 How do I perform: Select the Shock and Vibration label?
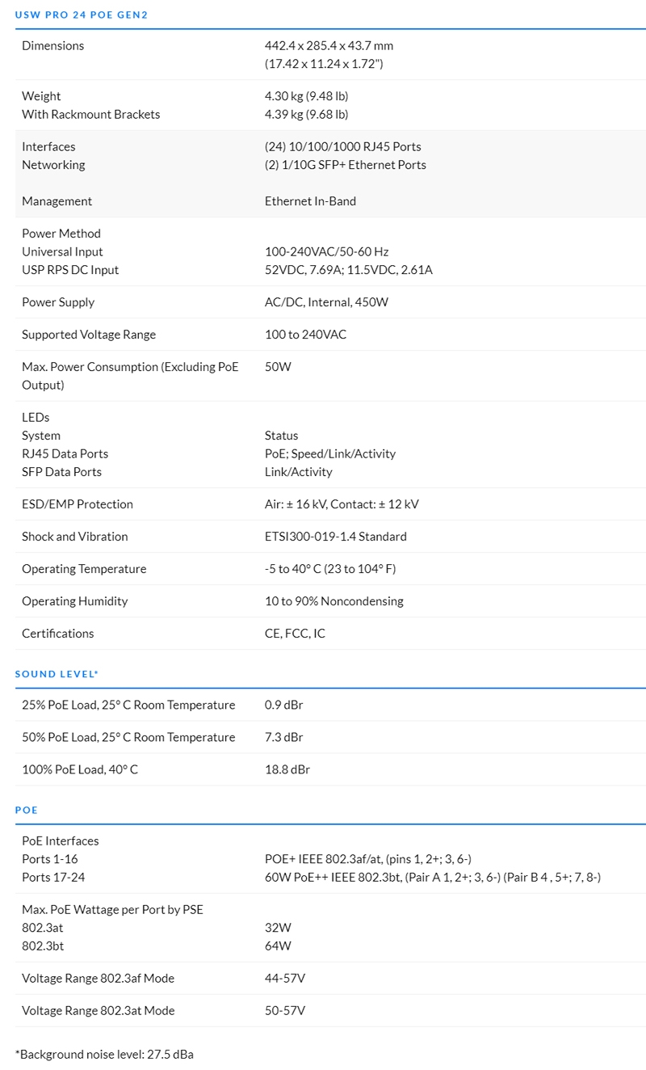click(x=75, y=537)
